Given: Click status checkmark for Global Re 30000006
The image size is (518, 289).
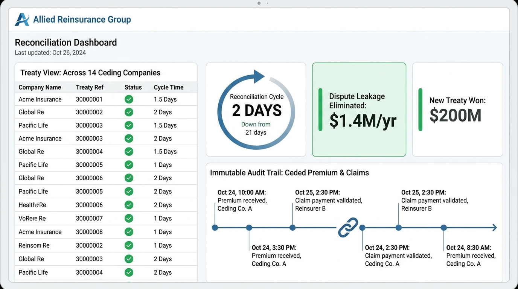Looking at the screenshot, I should pos(129,178).
